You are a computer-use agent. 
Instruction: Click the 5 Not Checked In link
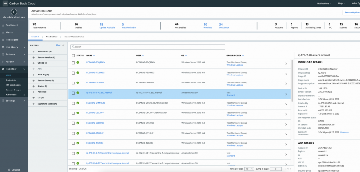pyautogui.click(x=129, y=26)
